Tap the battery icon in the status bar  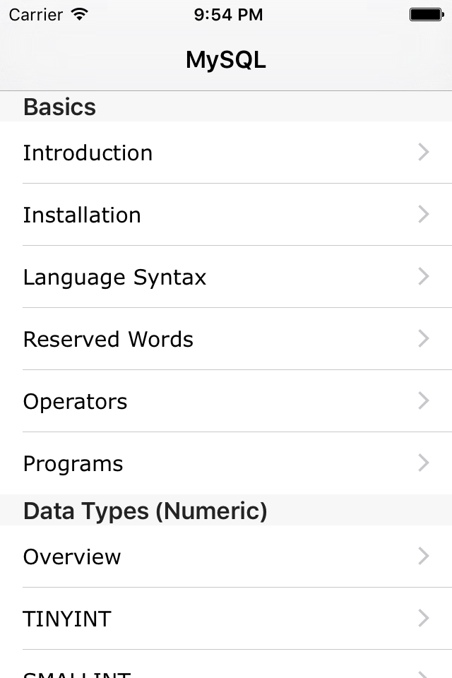426,13
